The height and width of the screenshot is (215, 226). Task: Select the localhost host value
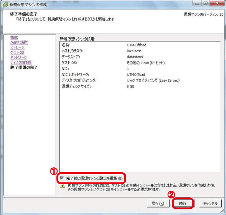[134, 51]
